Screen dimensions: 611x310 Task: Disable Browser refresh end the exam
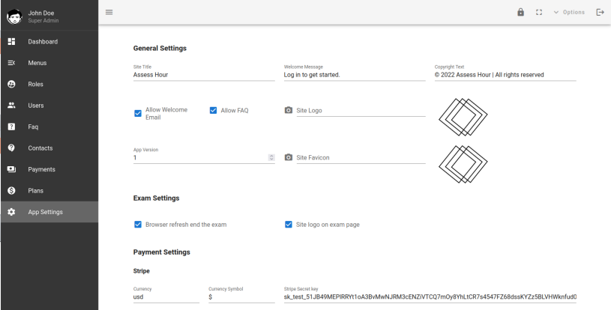pos(138,224)
